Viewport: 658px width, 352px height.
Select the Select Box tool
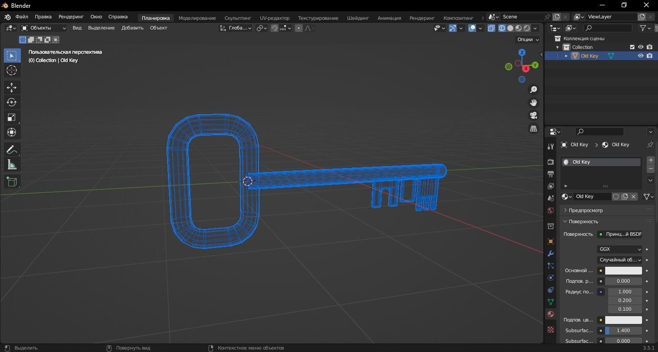12,56
